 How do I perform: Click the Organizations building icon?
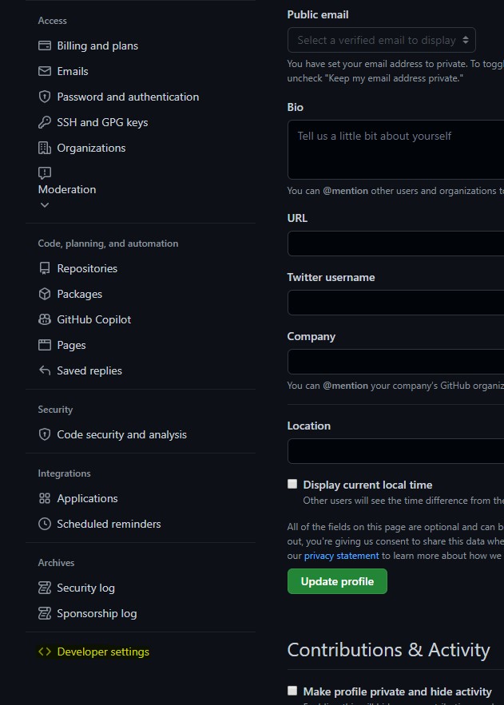point(45,148)
